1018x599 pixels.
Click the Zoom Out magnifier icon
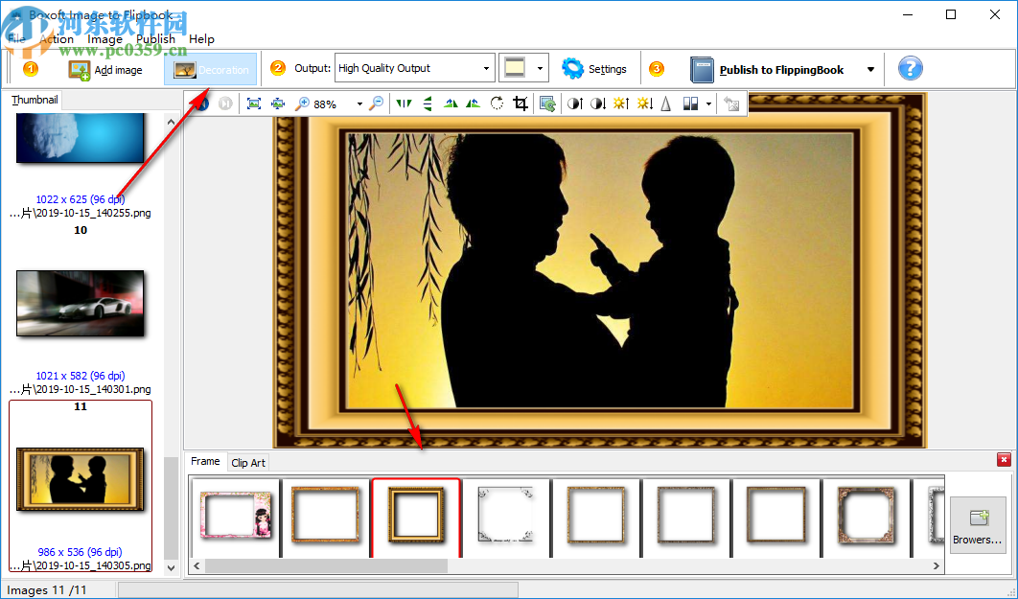(377, 103)
